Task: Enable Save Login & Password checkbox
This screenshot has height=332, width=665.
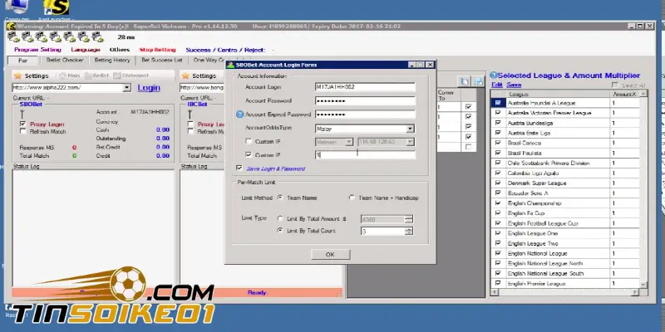Action: coord(240,168)
